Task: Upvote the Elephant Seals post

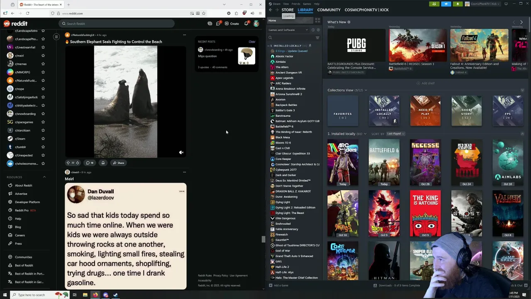Action: (x=68, y=163)
